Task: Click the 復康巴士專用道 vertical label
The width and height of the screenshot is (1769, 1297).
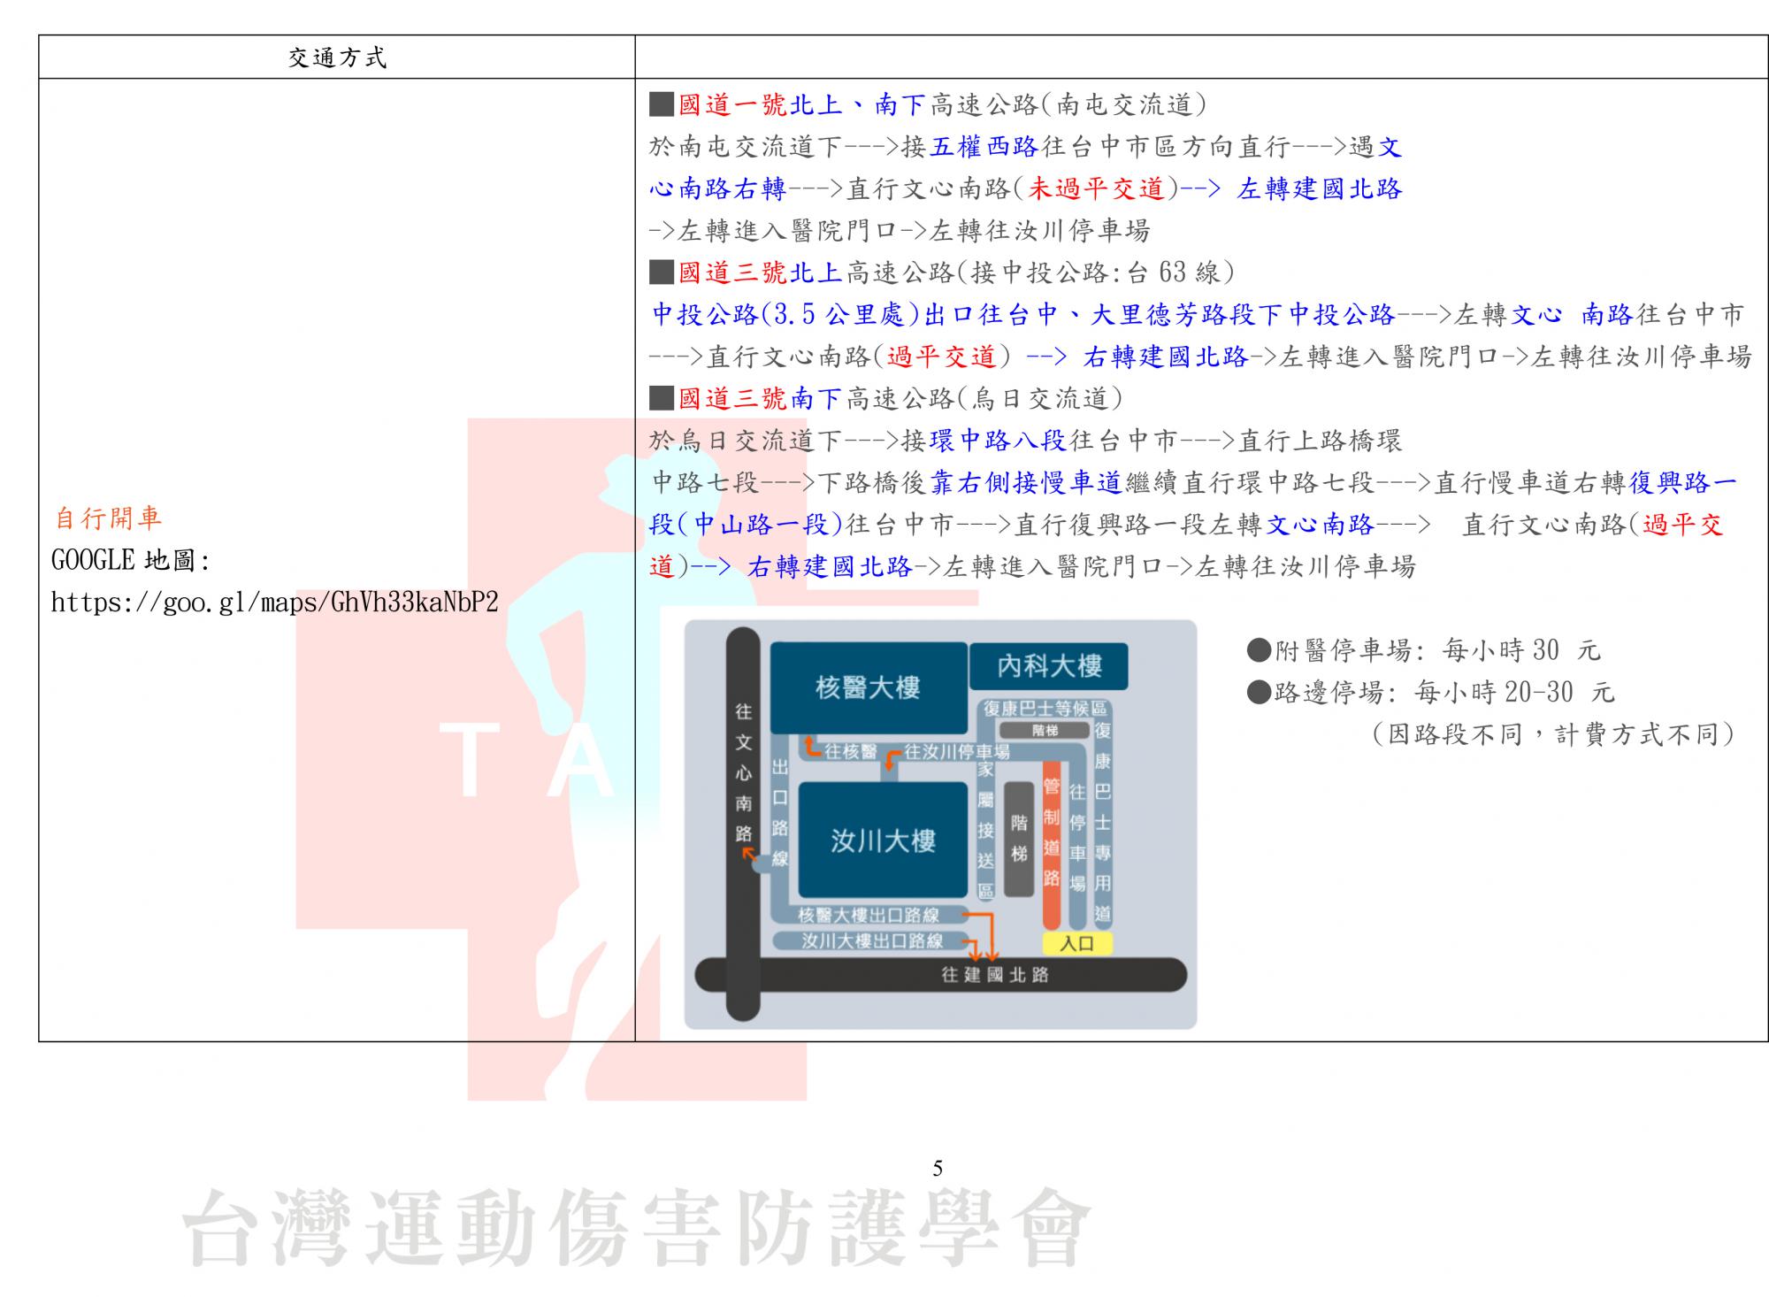Action: [x=1102, y=823]
